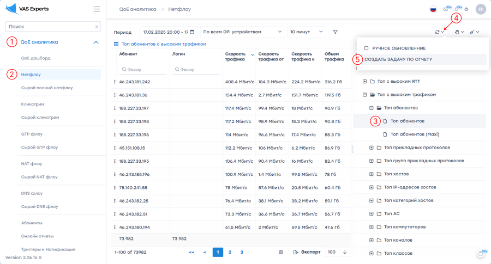The width and height of the screenshot is (491, 264).
Task: Open table settings gear icon
Action: [x=281, y=252]
